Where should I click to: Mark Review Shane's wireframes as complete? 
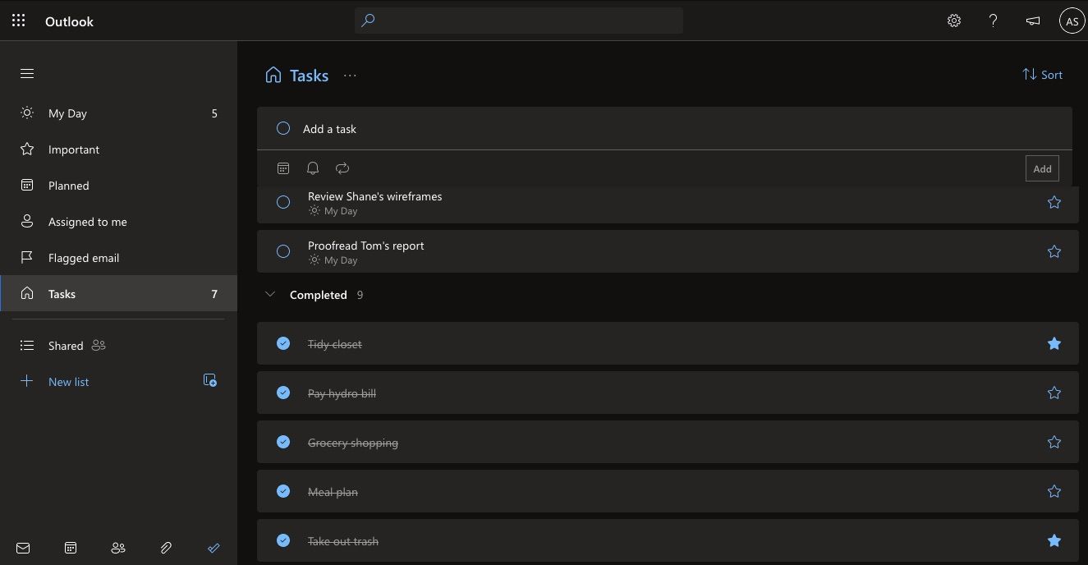point(283,202)
